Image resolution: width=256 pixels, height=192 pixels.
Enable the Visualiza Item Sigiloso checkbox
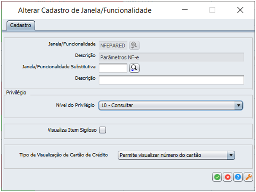(103, 130)
